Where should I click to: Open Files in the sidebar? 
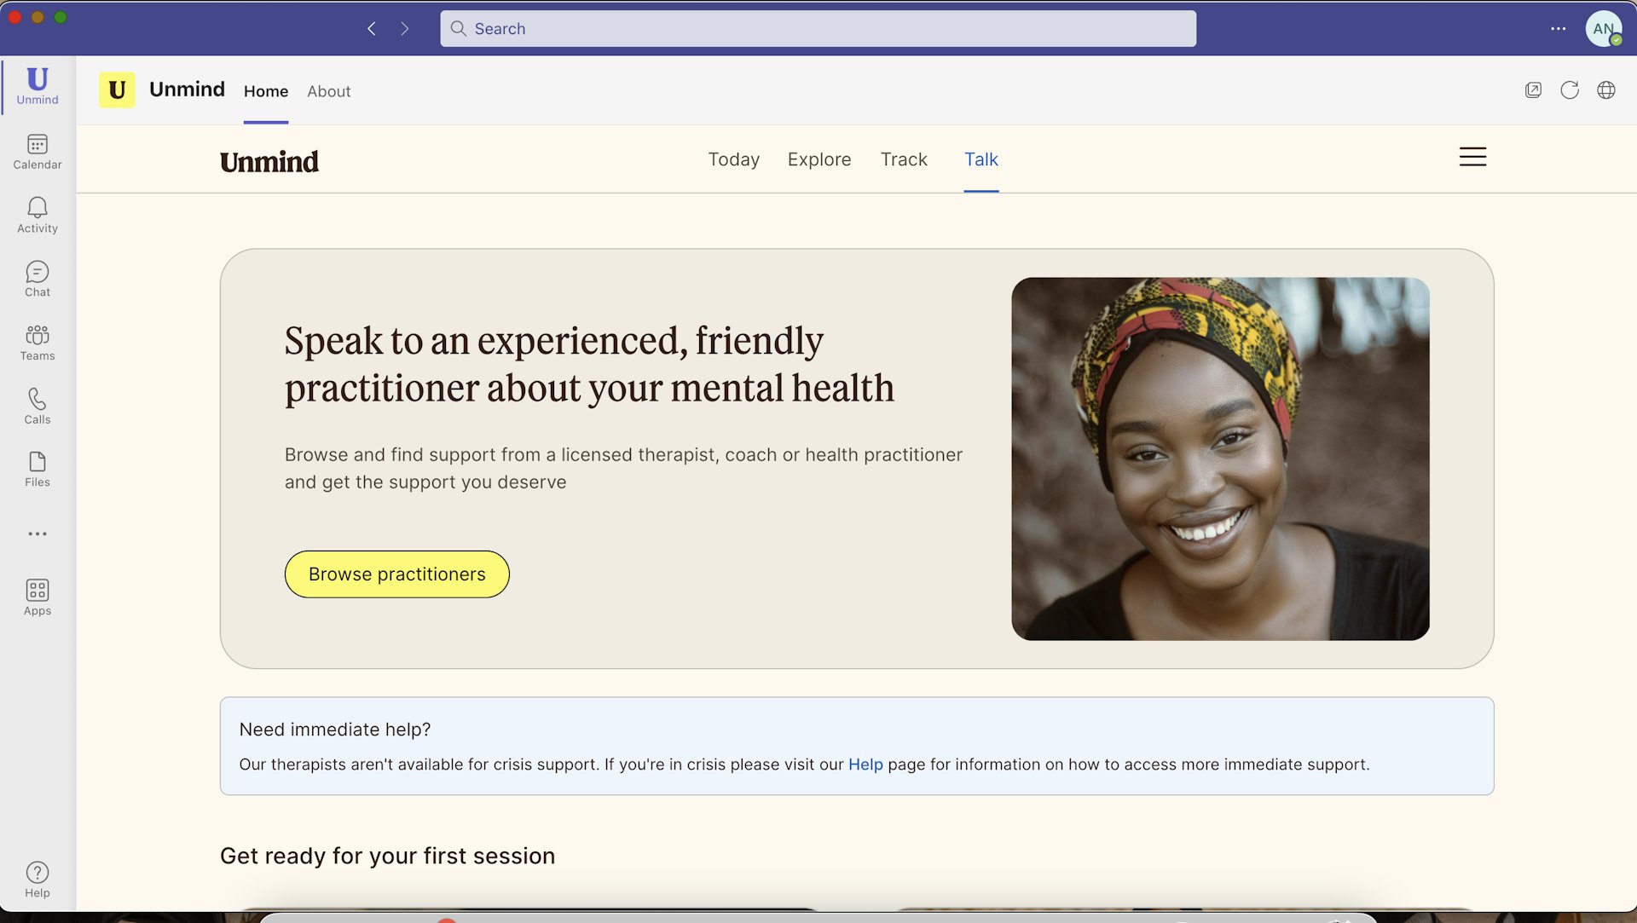[38, 469]
